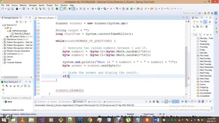Click the error marker on line 29 gutter

35,76
